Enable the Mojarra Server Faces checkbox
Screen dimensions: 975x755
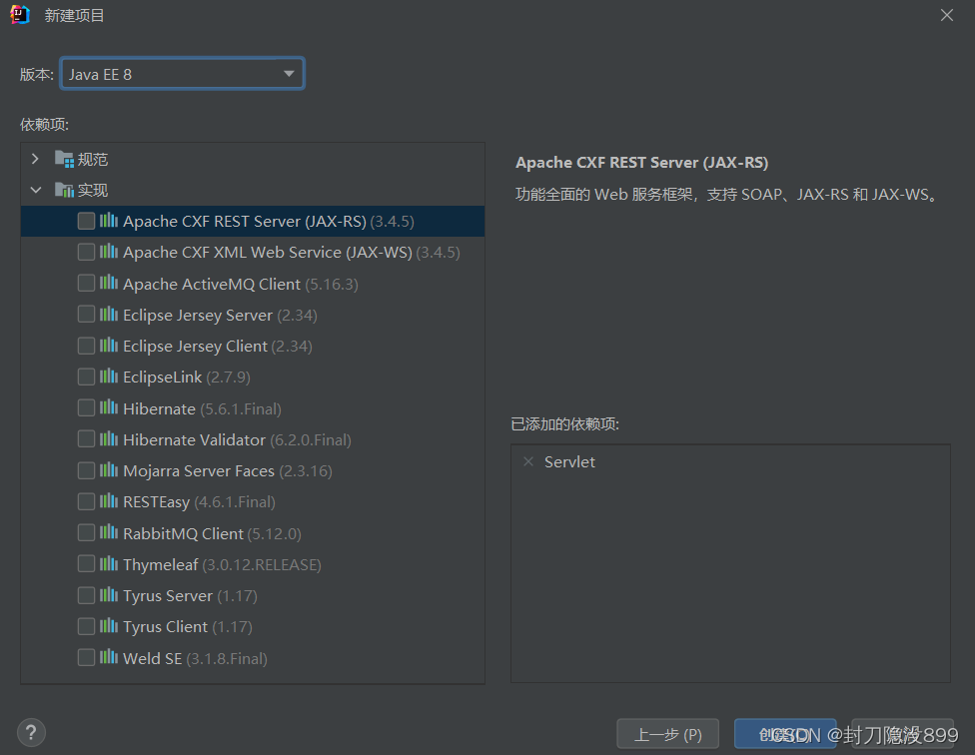click(x=87, y=470)
